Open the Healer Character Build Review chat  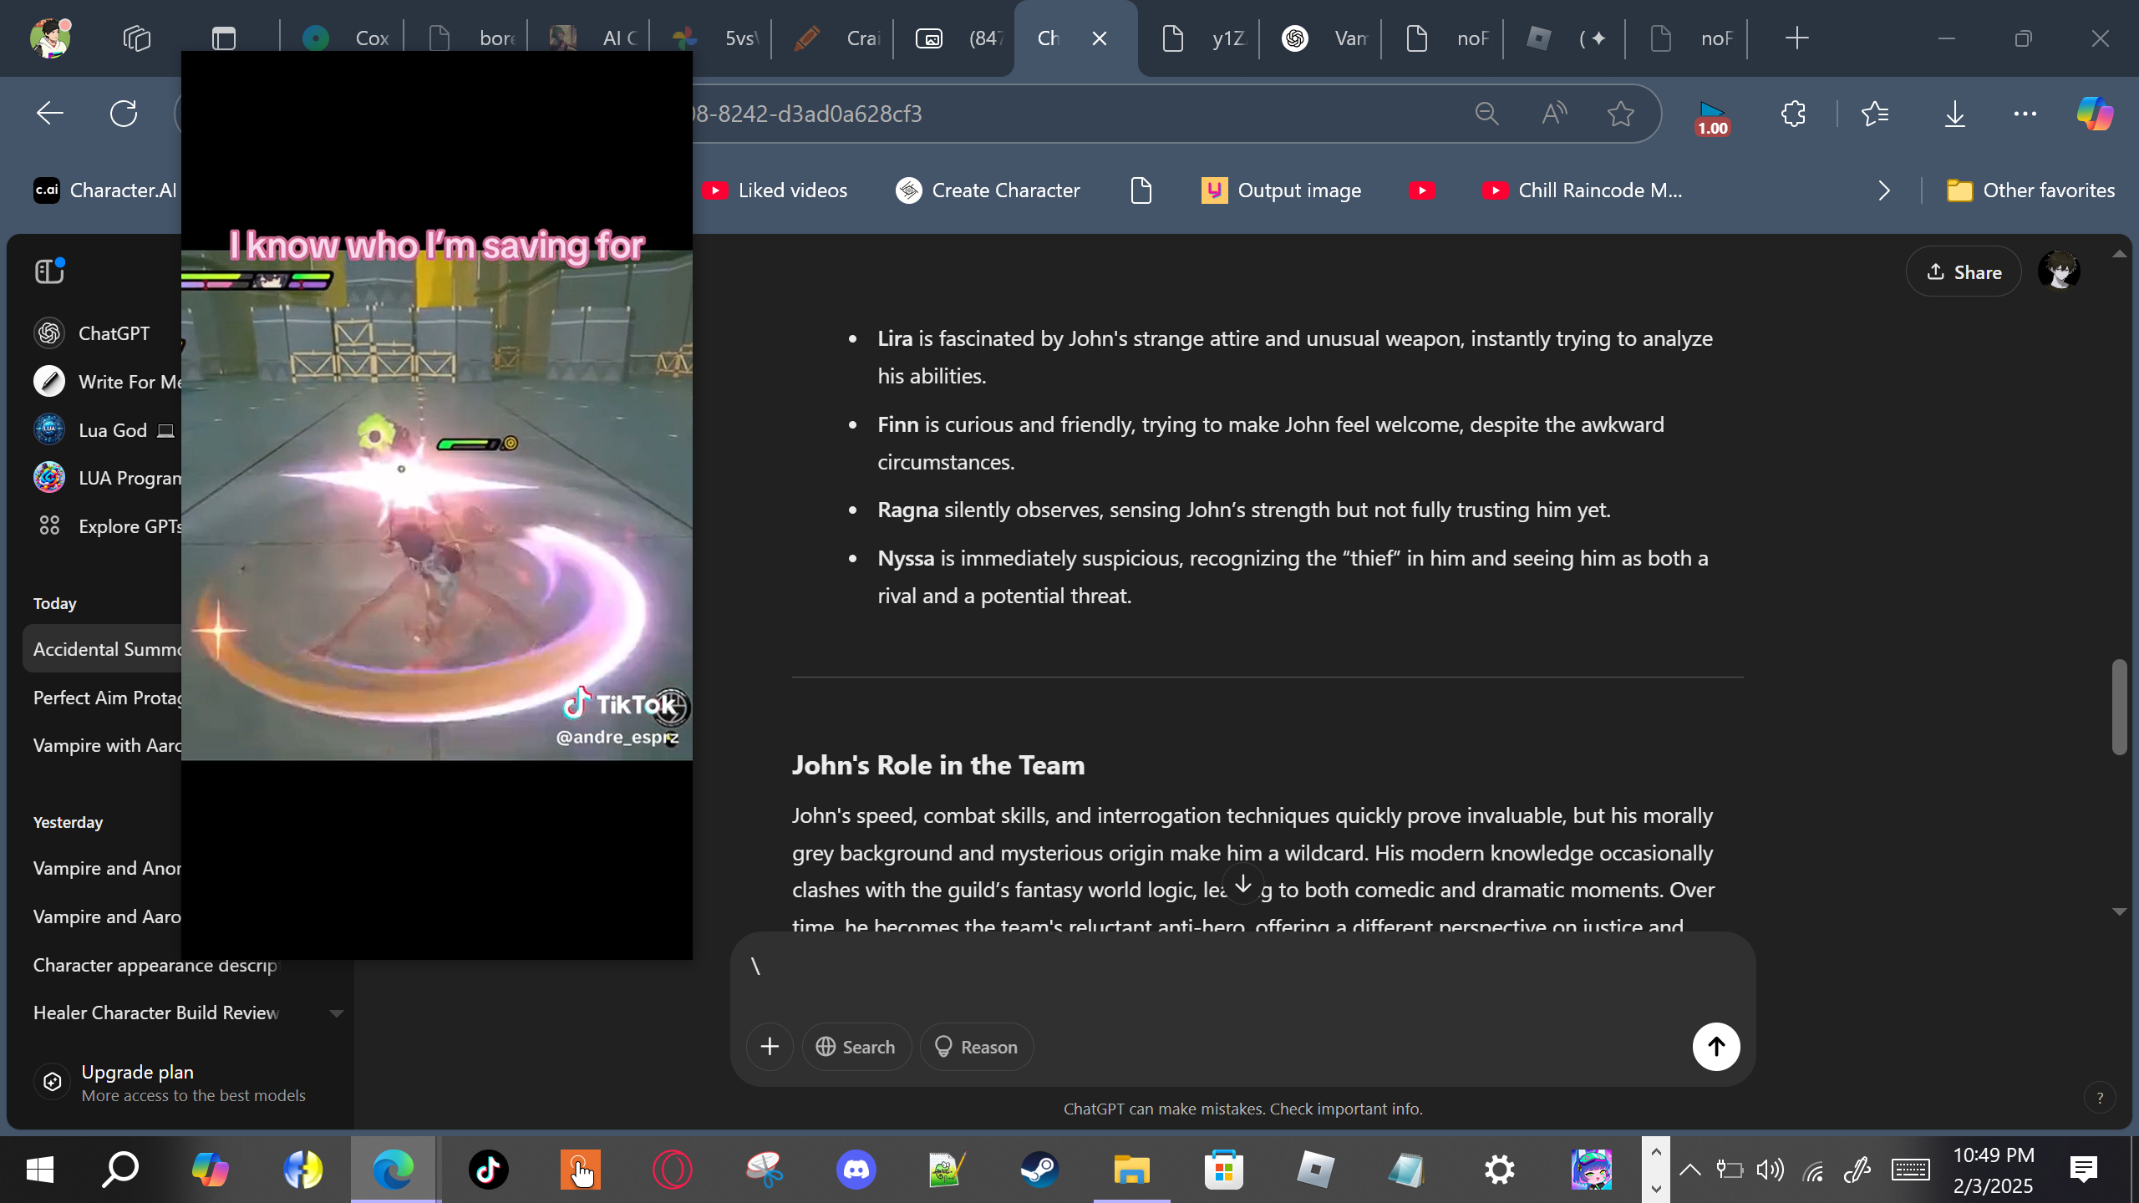155,1013
